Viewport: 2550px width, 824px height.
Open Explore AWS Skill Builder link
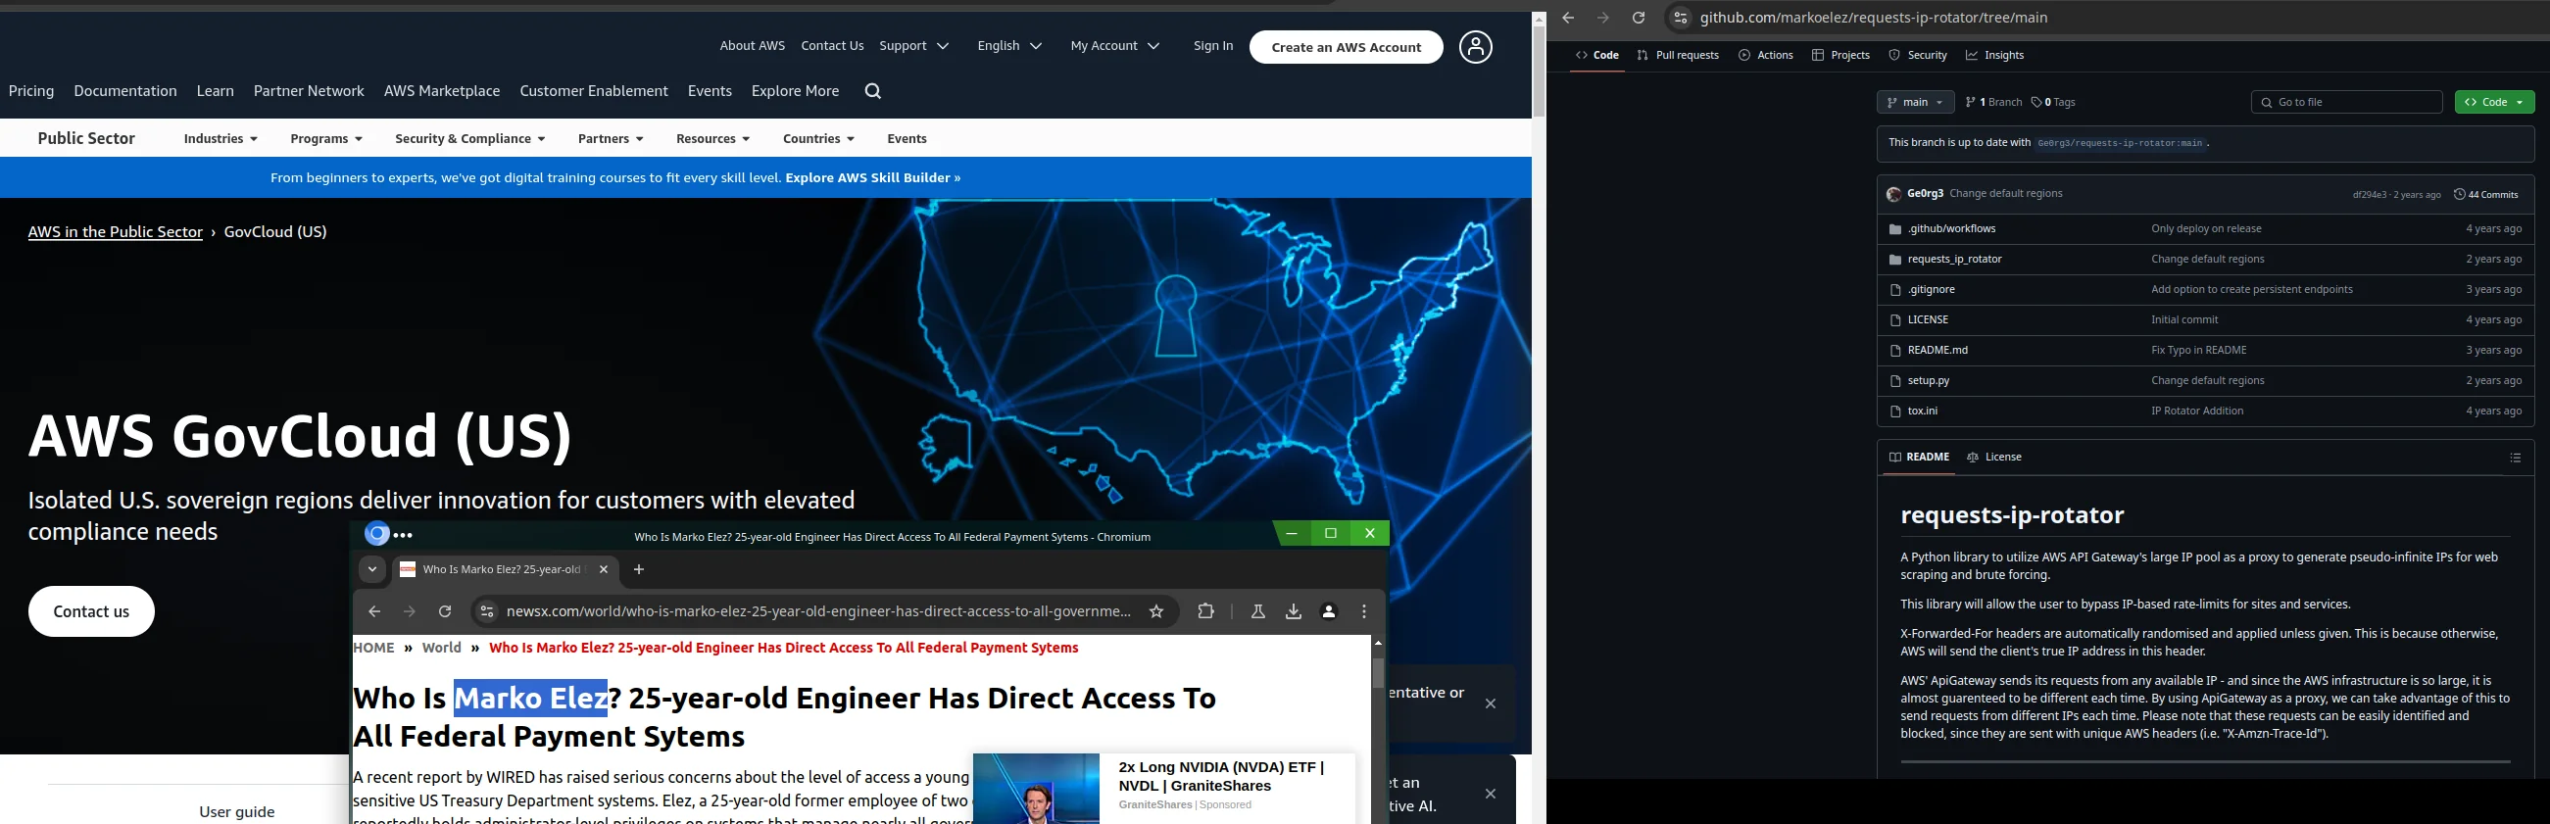point(872,178)
